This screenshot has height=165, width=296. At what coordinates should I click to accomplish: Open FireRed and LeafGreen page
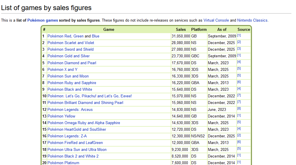[x=75, y=143]
